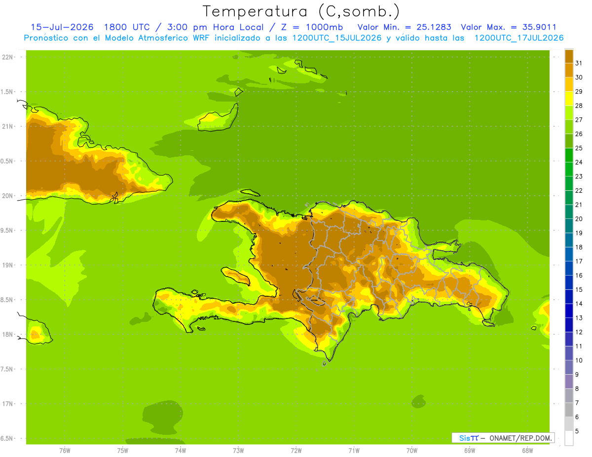Screen dimensions: 592x457
Task: Click legend value "24"
Action: coord(579,162)
